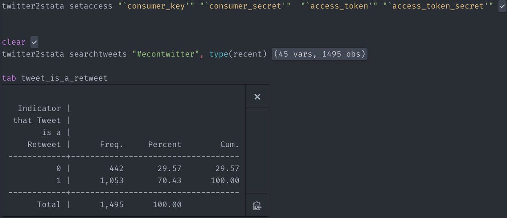507x218 pixels.
Task: Click the setaccess subcommand
Action: pos(91,6)
